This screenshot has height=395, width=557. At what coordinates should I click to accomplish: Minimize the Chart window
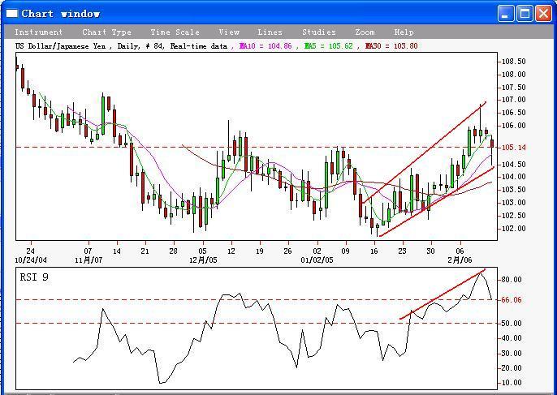click(x=505, y=13)
